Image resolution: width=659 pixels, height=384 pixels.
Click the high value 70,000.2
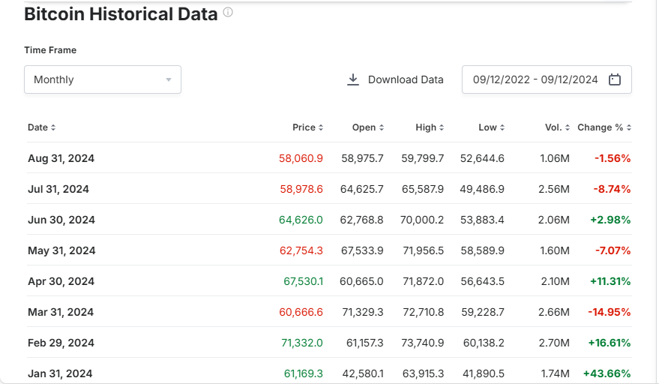pos(422,220)
